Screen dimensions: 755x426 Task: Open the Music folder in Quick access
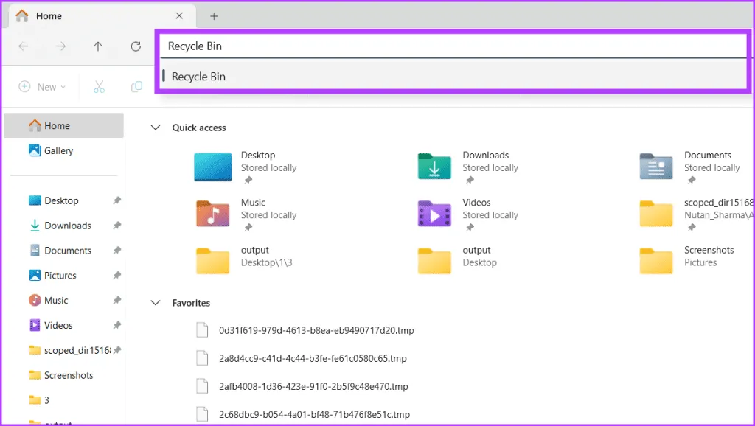point(212,214)
